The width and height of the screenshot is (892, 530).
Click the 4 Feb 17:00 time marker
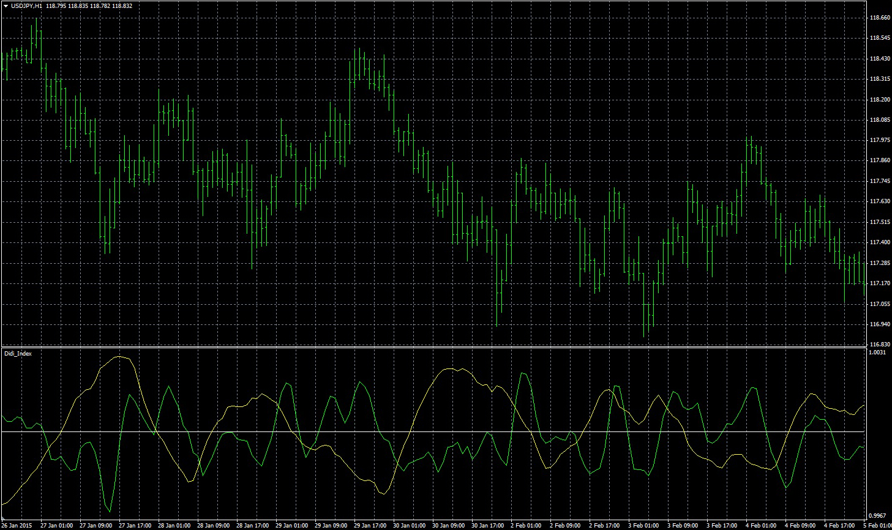[841, 525]
